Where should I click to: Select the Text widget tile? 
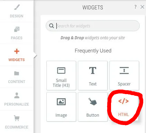click(93, 75)
